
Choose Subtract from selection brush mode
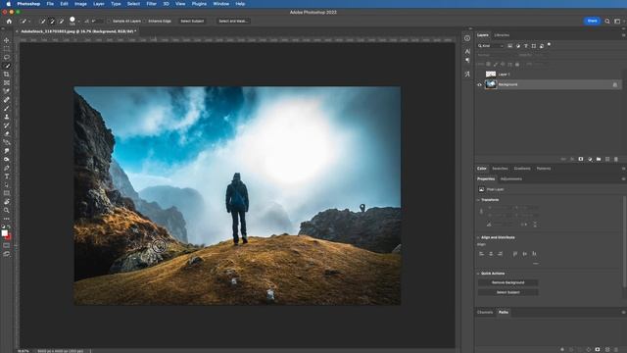click(x=61, y=22)
